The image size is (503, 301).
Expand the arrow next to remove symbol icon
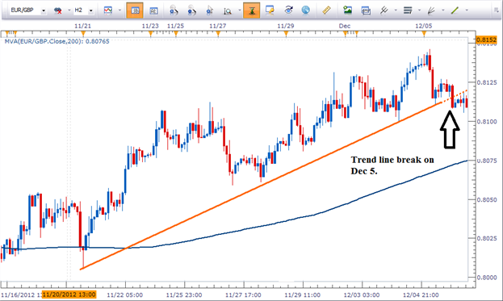click(69, 10)
